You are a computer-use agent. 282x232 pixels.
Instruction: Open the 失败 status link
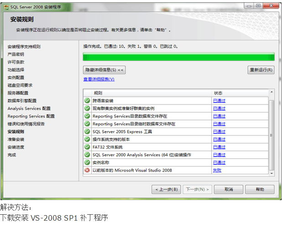click(x=217, y=170)
